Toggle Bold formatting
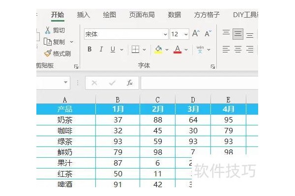The width and height of the screenshot is (295, 196). tap(89, 49)
